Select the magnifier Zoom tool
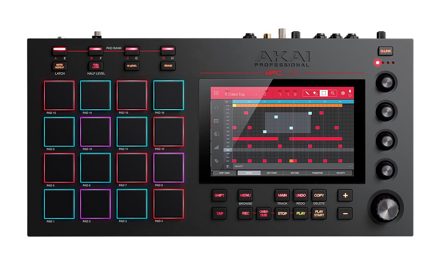Viewport: 438px width, 274px height. coord(333,93)
